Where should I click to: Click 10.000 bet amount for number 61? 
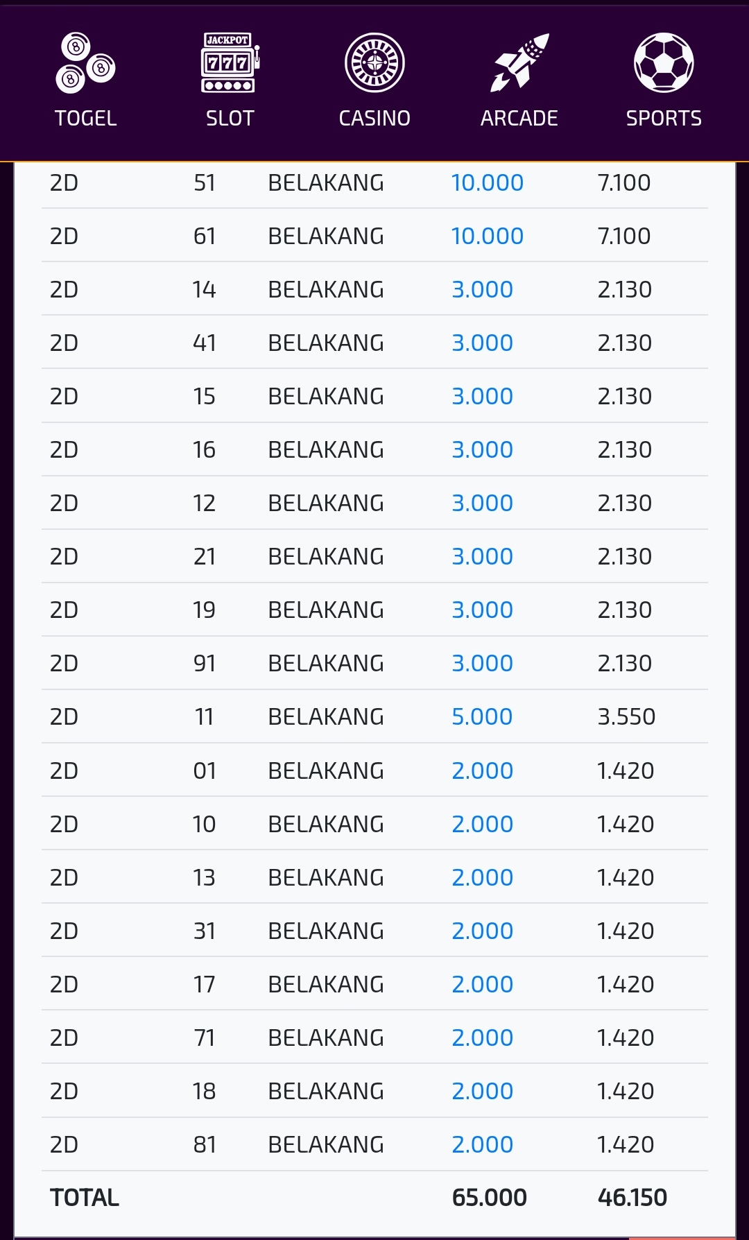[x=487, y=236]
